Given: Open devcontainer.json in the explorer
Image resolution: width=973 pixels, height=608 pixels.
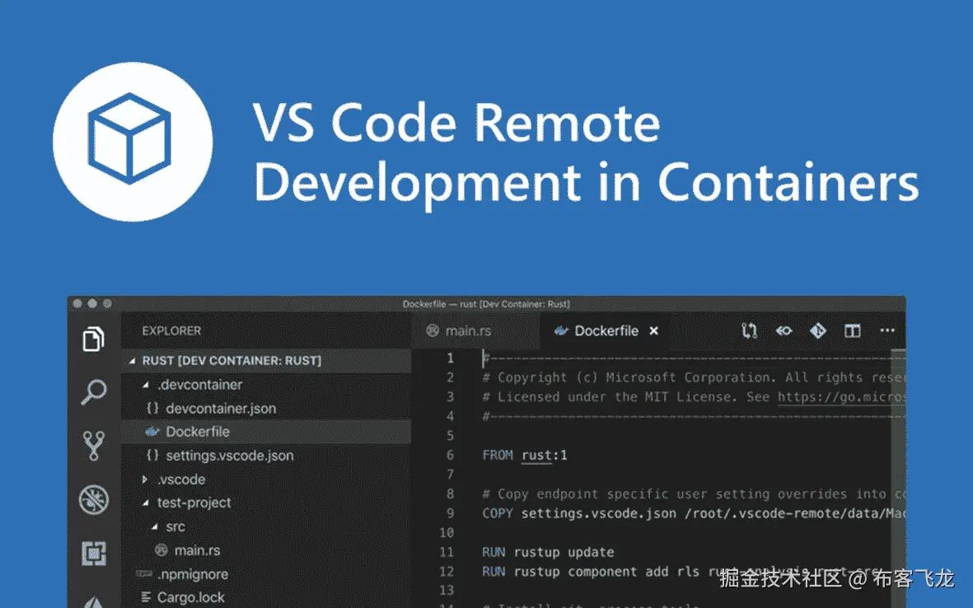Looking at the screenshot, I should click(x=265, y=409).
